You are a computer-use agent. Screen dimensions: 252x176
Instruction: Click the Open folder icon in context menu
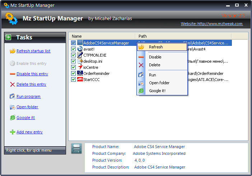(141, 83)
